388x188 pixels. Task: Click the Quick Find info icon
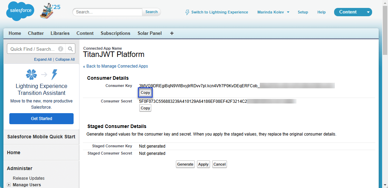coord(60,49)
